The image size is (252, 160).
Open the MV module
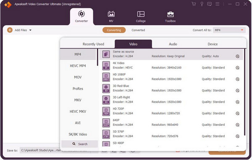pyautogui.click(x=111, y=16)
